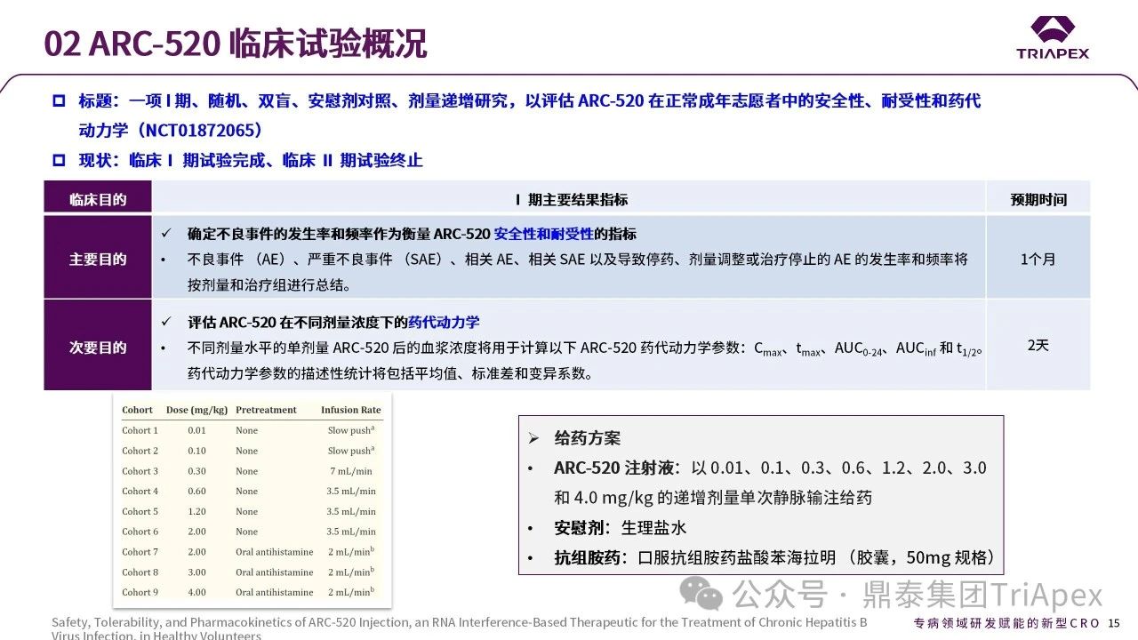Click the NCT01872065 trial identifier
This screenshot has width=1138, height=640.
tap(204, 131)
